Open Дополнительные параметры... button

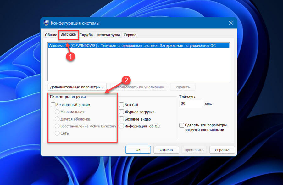click(77, 87)
